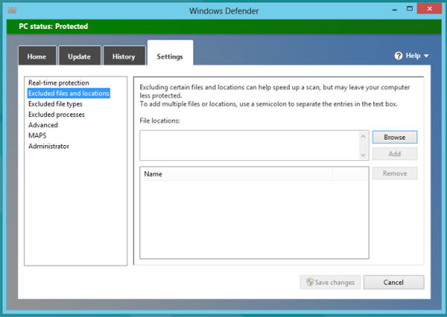Open the Update tab
The width and height of the screenshot is (447, 317).
[x=79, y=57]
